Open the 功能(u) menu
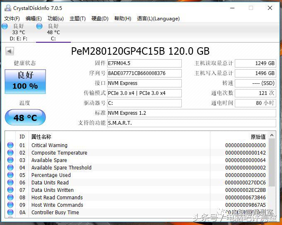This screenshot has width=282, height=225. (55, 19)
